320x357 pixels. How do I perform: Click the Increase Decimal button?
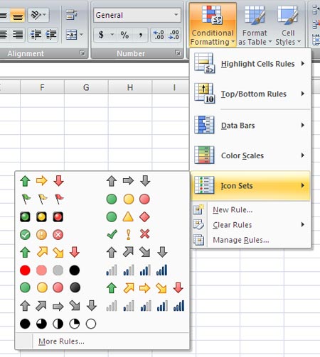159,35
